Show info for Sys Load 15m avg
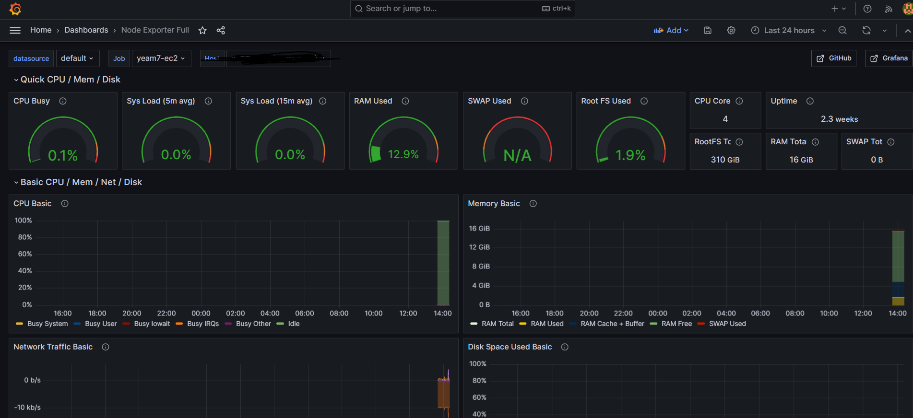The width and height of the screenshot is (913, 418). click(x=323, y=101)
